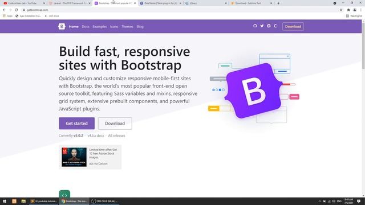Viewport: 365px width, 205px height.
Task: Open Examples in Bootstrap navbar
Action: [x=100, y=27]
